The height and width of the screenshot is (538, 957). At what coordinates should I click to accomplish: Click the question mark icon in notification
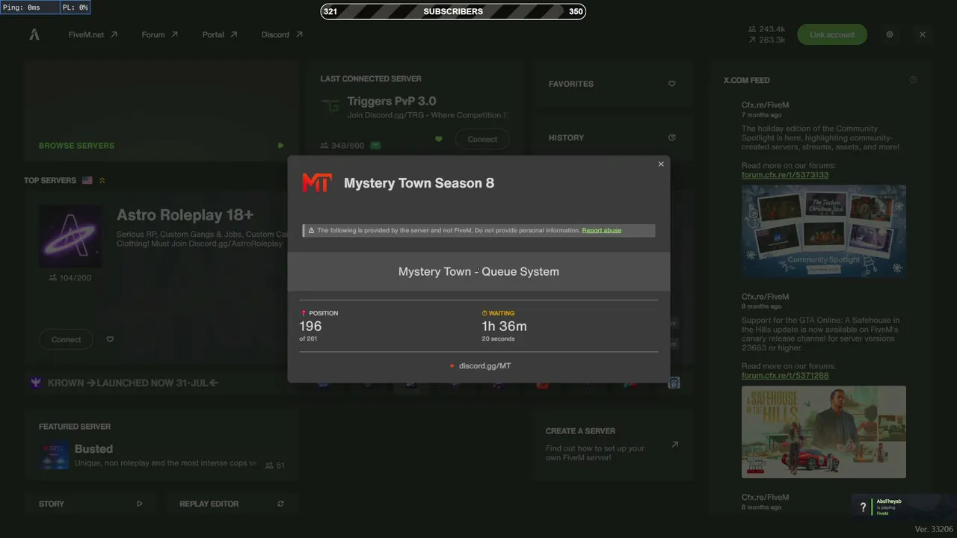point(863,507)
